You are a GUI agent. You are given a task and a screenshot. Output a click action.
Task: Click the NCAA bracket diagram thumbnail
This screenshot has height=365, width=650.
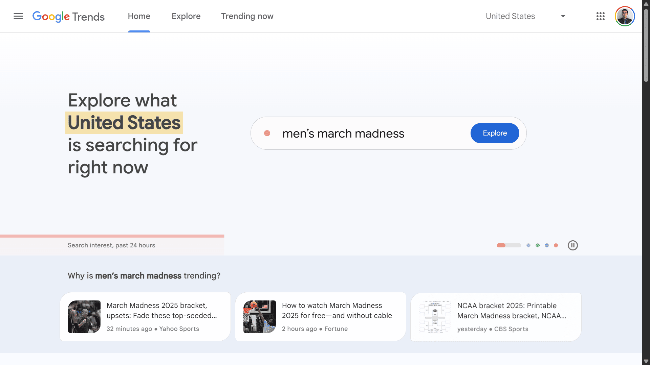coord(435,317)
